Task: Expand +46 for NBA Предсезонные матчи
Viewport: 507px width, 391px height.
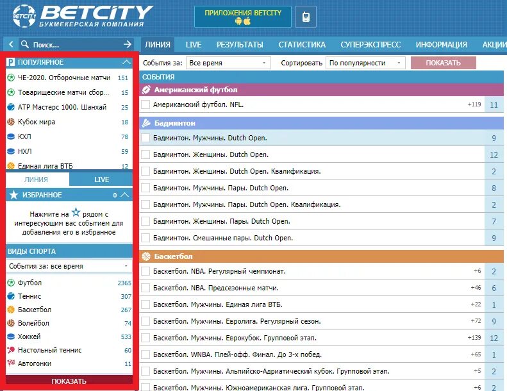Action: 476,288
